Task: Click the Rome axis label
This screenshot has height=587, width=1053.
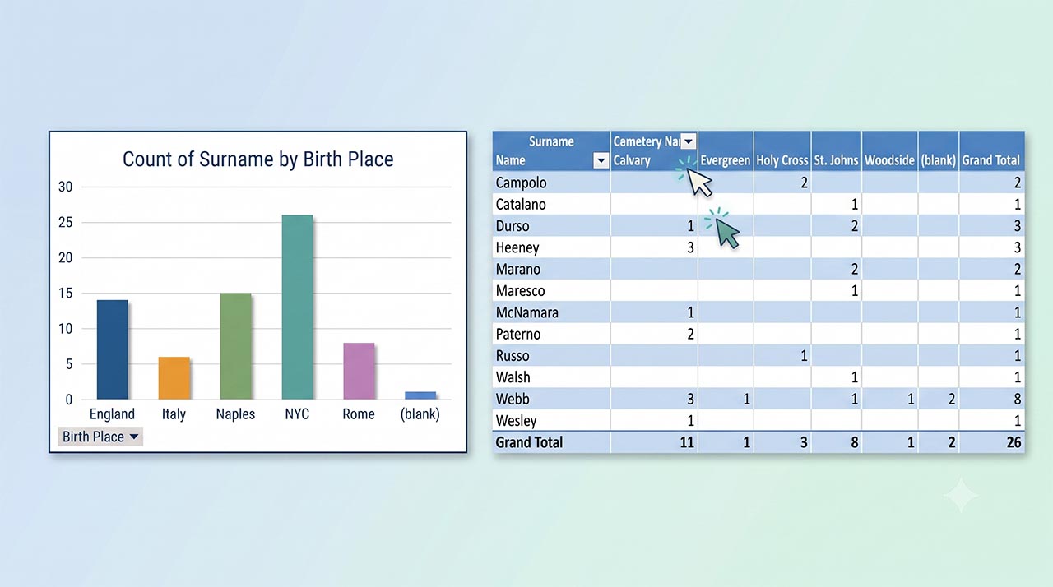Action: pyautogui.click(x=359, y=414)
